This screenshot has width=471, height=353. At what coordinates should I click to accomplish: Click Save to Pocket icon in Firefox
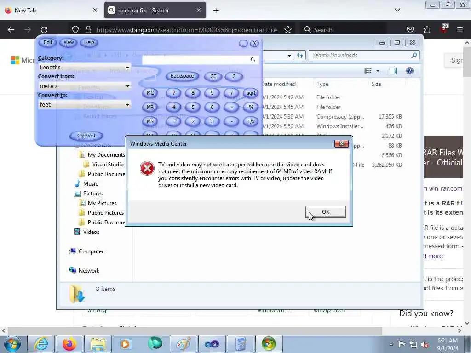[410, 29]
